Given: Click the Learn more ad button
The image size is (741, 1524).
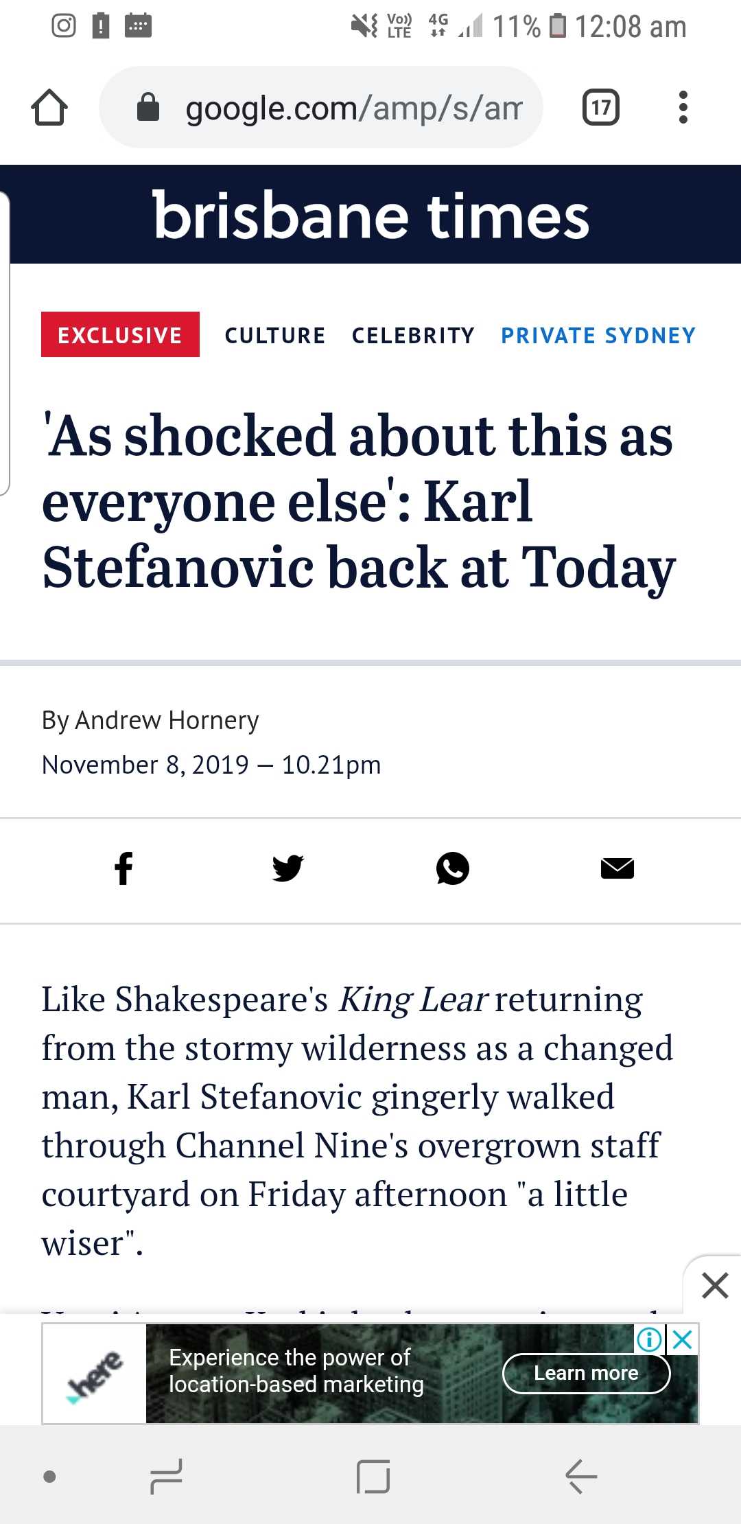Looking at the screenshot, I should pyautogui.click(x=586, y=1373).
